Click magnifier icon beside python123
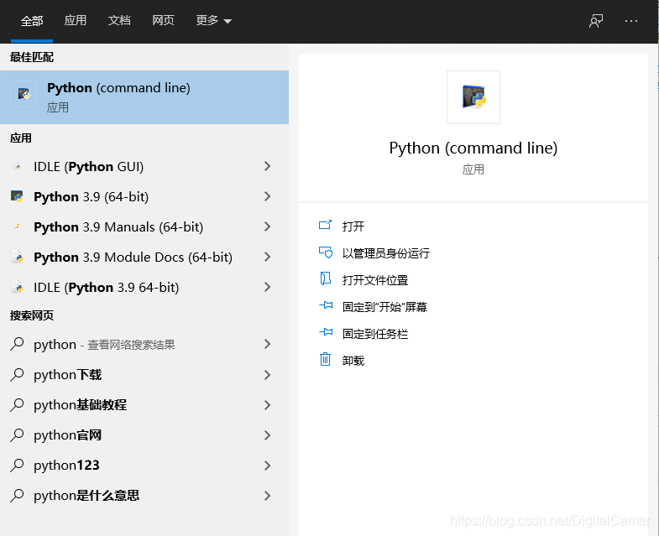Viewport: 659px width, 536px height. (x=17, y=465)
